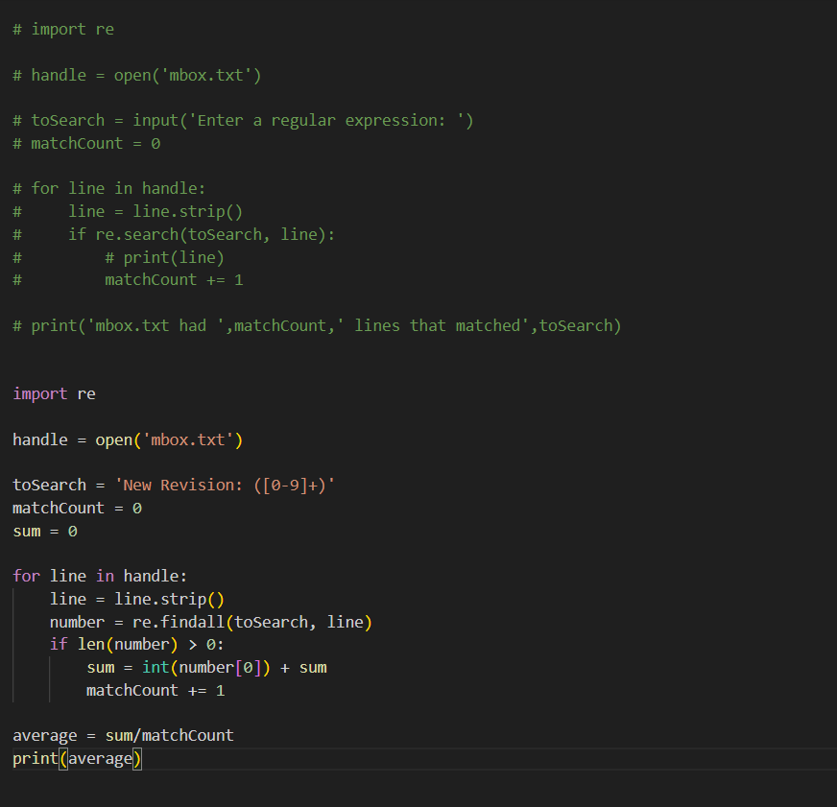
Task: Click the active handle = open('mbox.txt') line
Action: coord(128,439)
